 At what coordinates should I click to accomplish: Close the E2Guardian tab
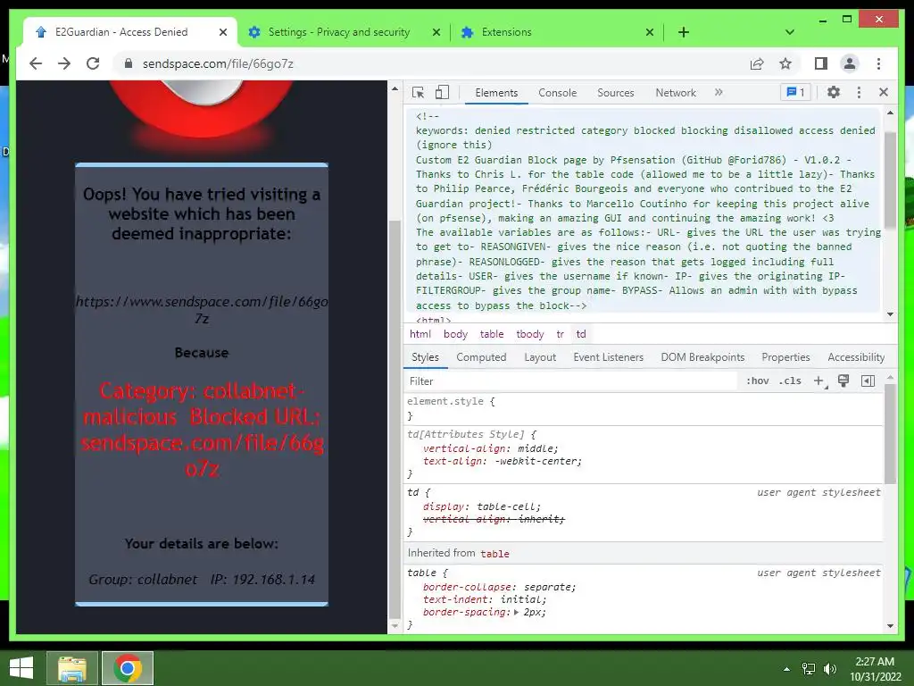point(222,32)
